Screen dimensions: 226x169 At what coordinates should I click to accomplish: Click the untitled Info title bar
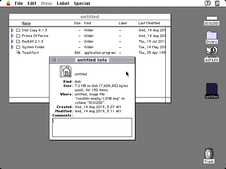tap(92, 60)
